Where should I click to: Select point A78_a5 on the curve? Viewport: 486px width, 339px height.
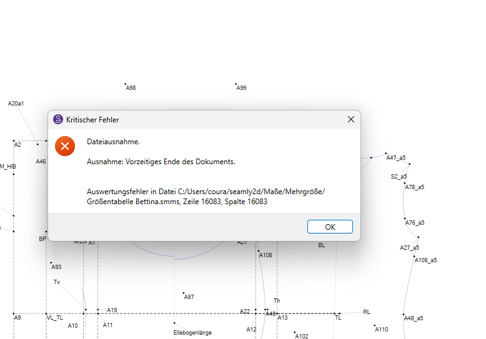(404, 183)
